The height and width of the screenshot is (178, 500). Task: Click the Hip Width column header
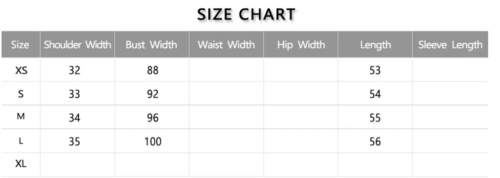[301, 45]
